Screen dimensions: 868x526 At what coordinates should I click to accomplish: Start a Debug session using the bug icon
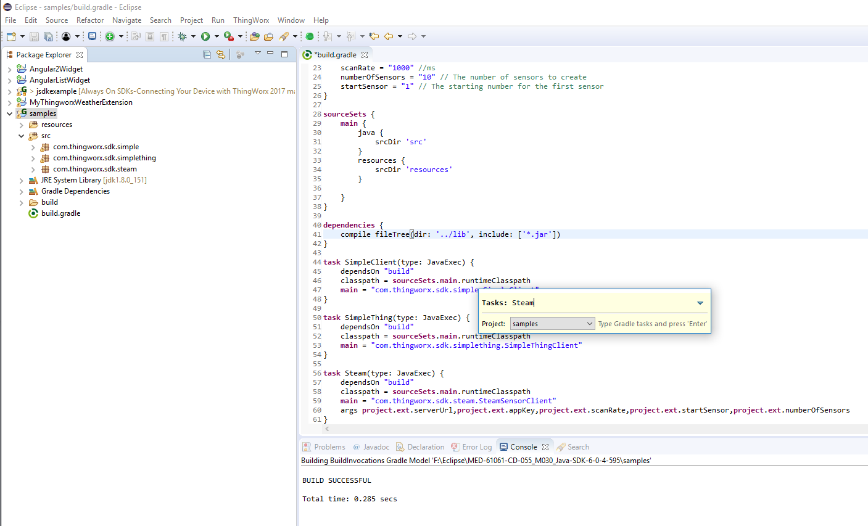[183, 36]
